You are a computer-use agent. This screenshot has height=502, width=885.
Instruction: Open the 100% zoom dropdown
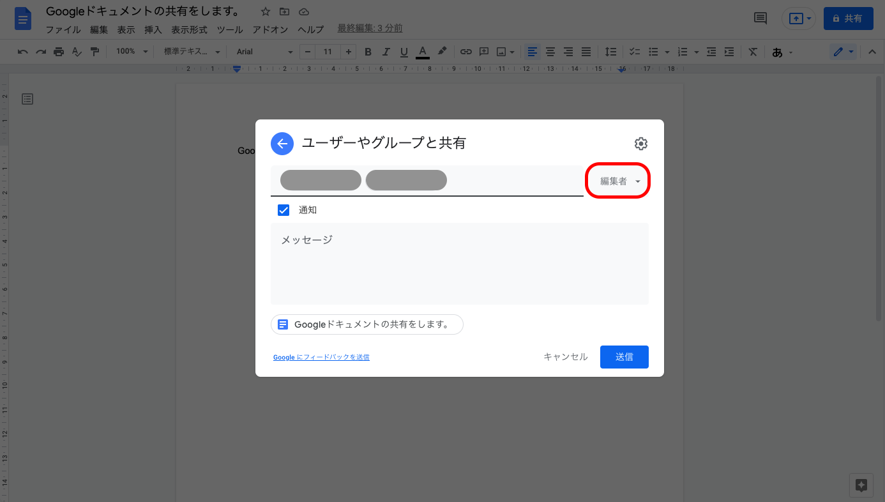(132, 52)
